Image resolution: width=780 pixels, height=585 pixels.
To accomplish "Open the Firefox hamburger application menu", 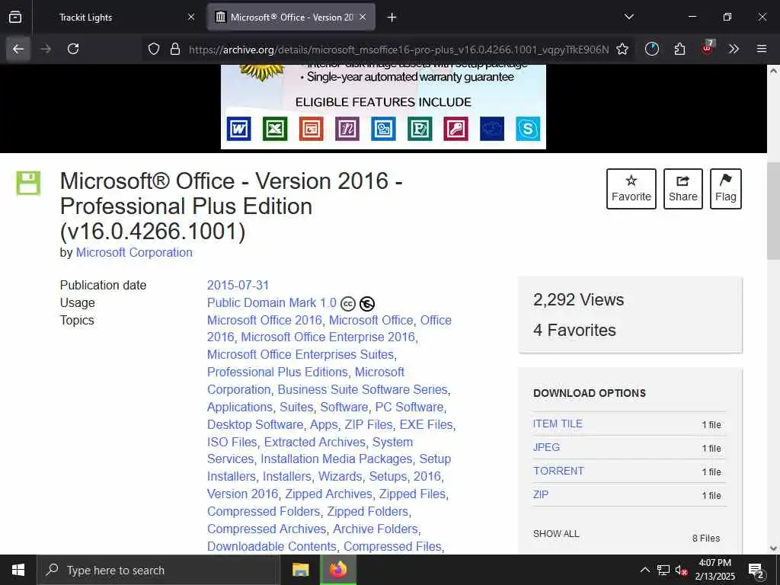I will point(762,49).
